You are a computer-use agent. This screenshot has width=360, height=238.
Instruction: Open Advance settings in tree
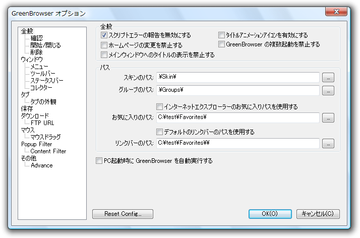pos(41,165)
